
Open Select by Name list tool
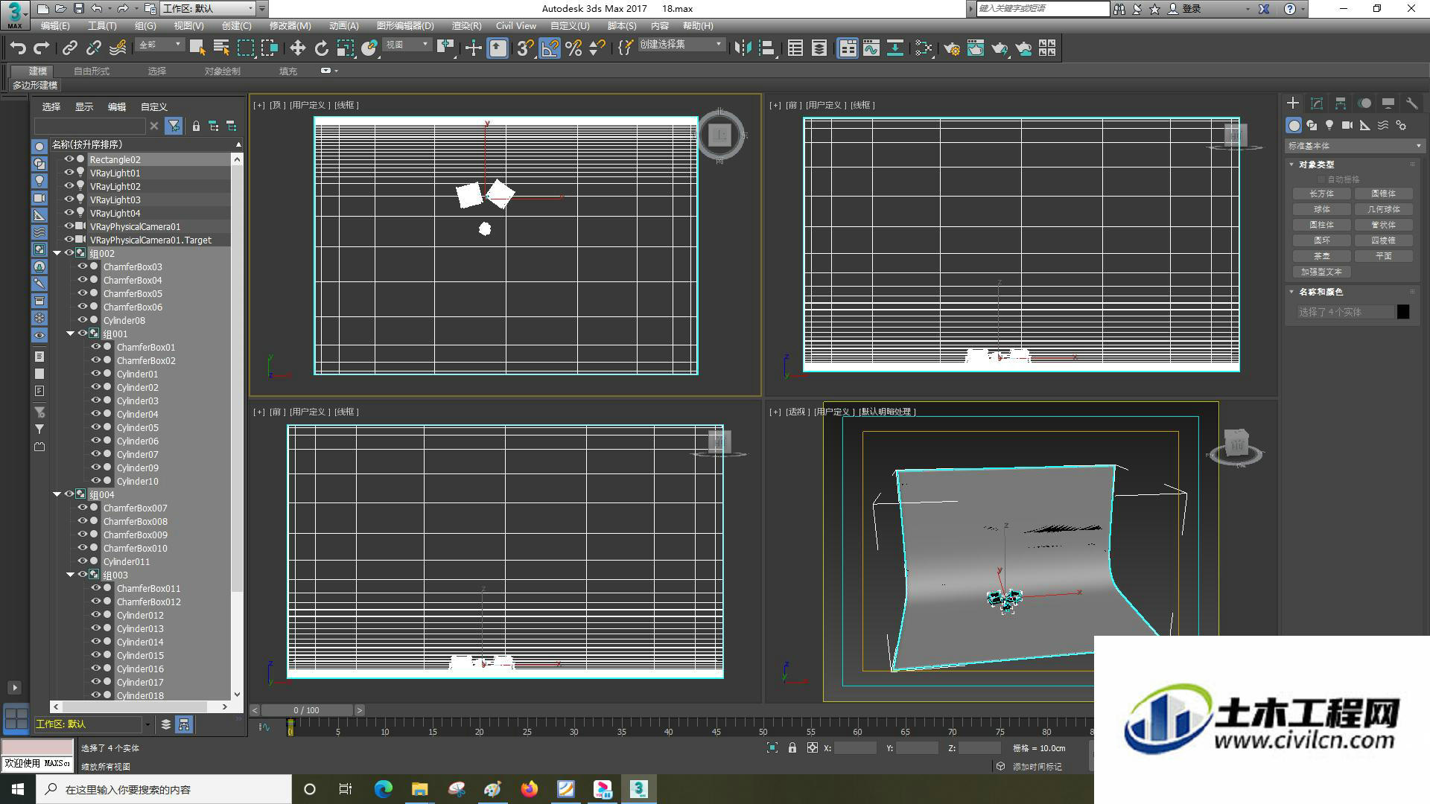pos(221,48)
